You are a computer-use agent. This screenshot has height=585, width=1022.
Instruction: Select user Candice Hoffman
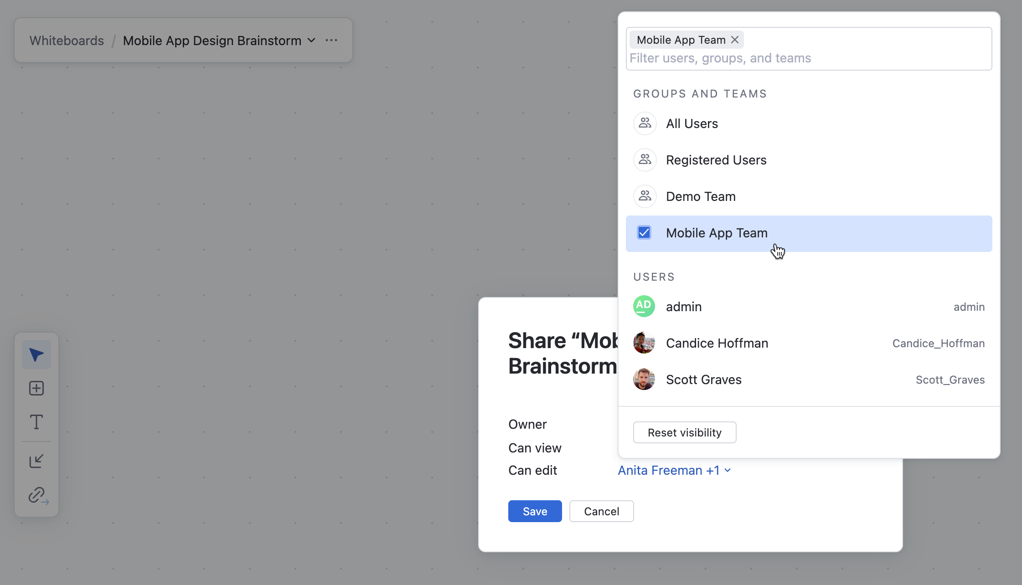pyautogui.click(x=717, y=343)
